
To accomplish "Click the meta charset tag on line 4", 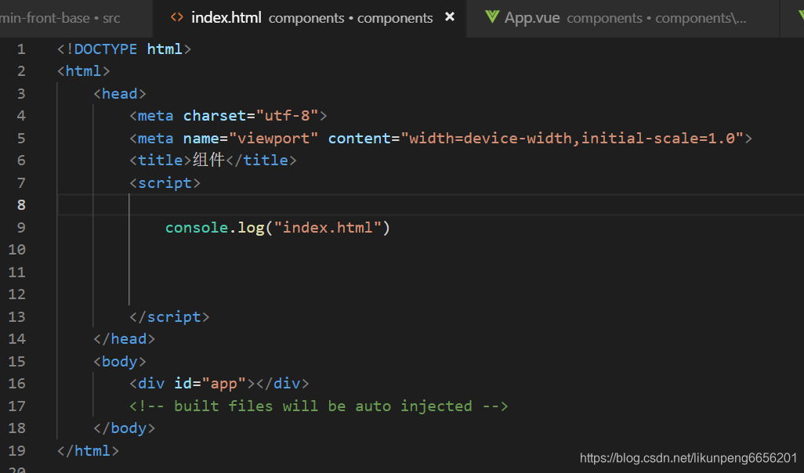I will 228,116.
